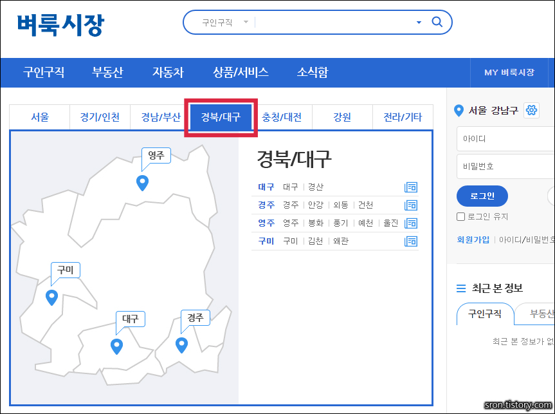Open the 왜관 area link
The image size is (555, 414).
point(341,241)
